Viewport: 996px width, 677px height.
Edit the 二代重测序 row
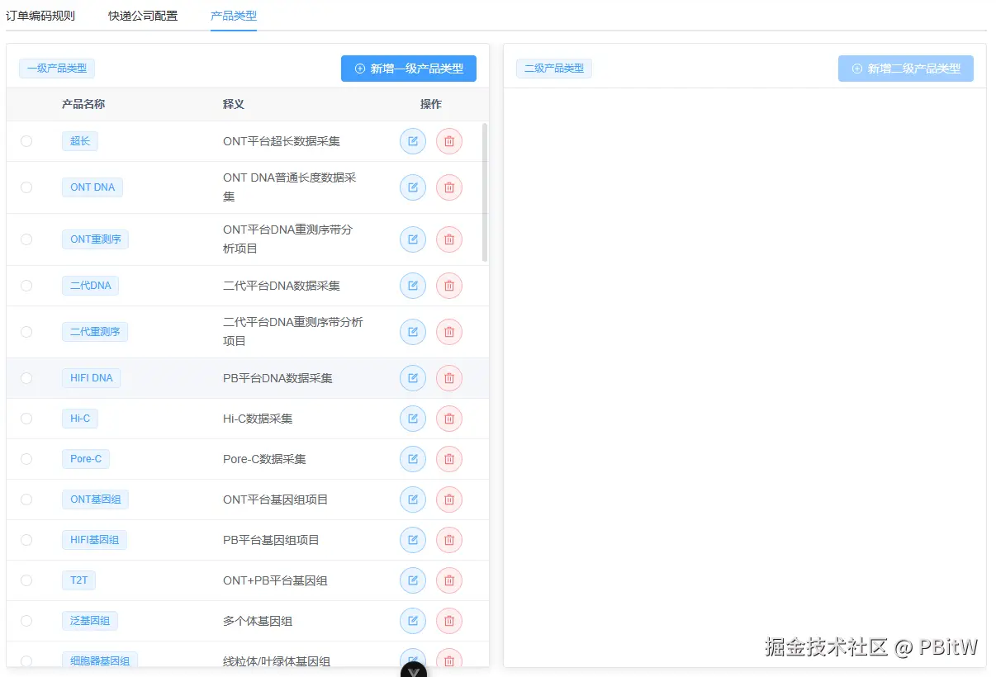413,332
